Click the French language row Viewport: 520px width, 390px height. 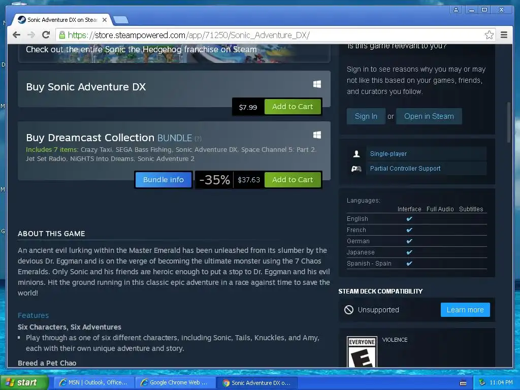(x=417, y=230)
